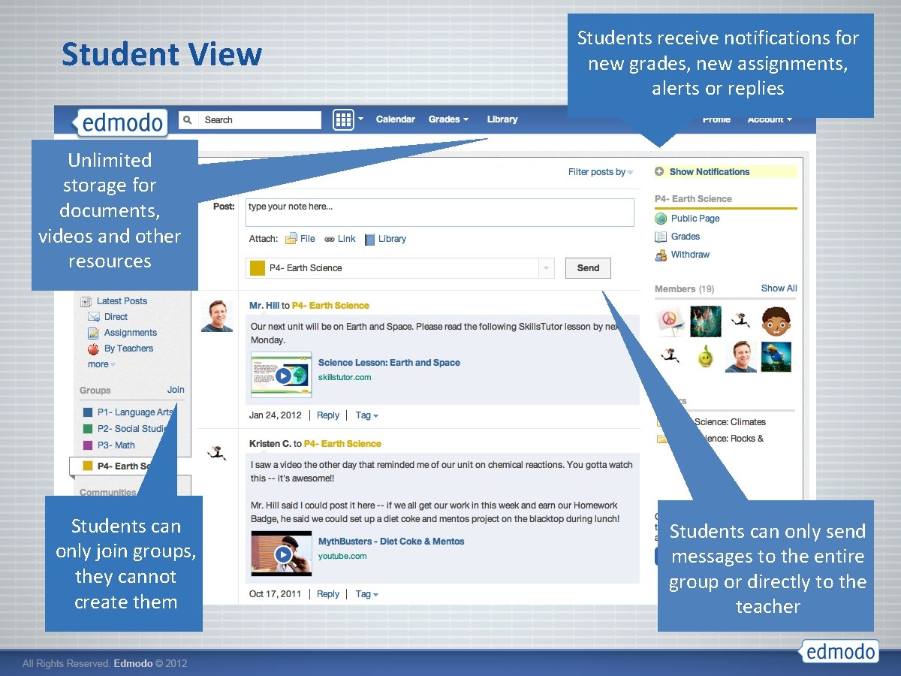901x676 pixels.
Task: Open the Calendar menu item
Action: (395, 119)
